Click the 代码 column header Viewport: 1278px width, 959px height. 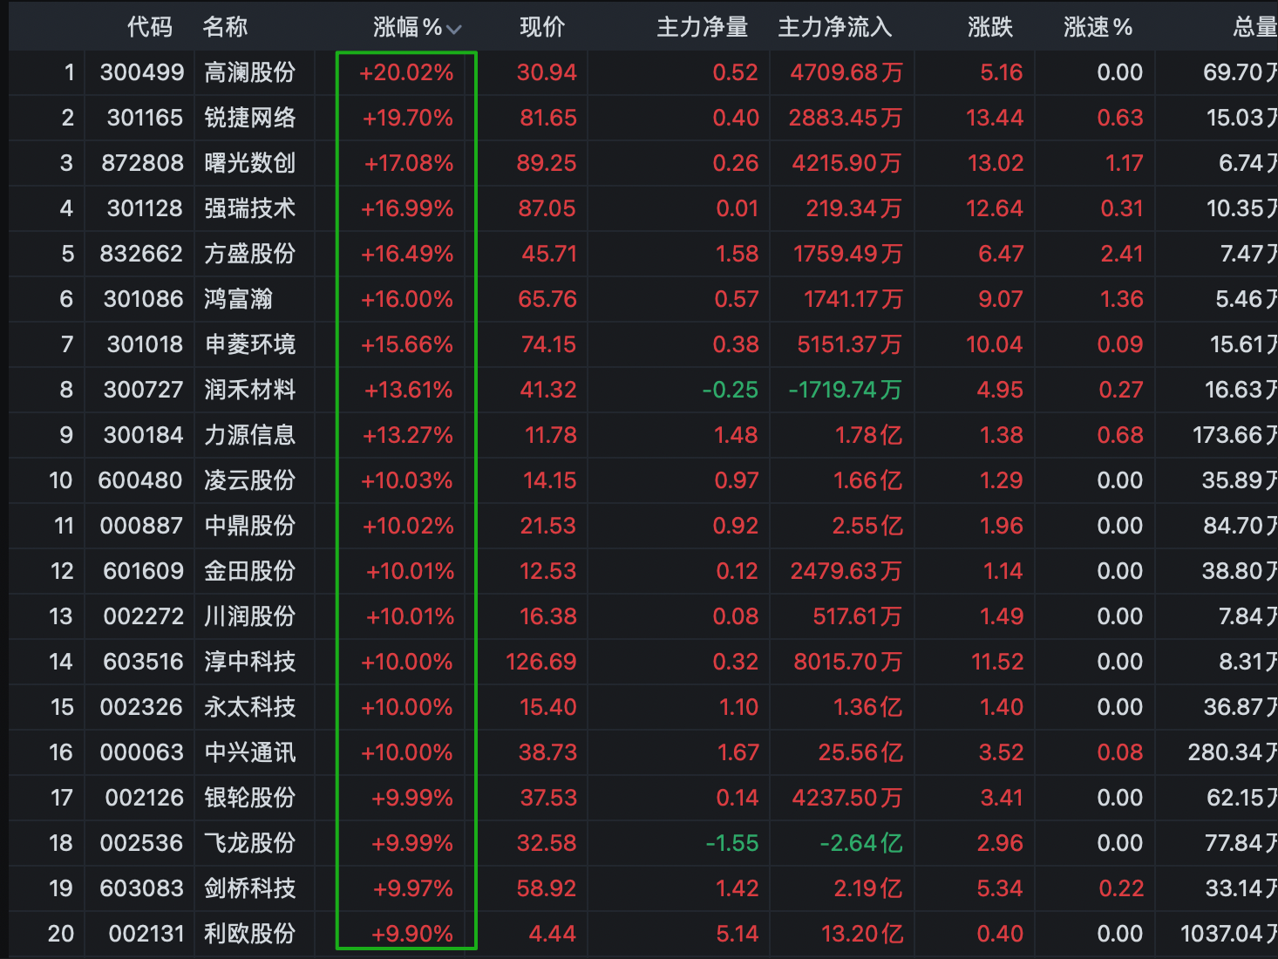(x=150, y=27)
